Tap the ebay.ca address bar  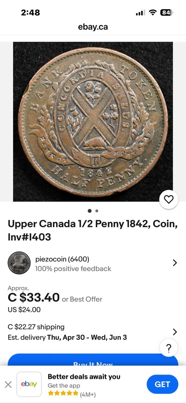click(x=93, y=27)
